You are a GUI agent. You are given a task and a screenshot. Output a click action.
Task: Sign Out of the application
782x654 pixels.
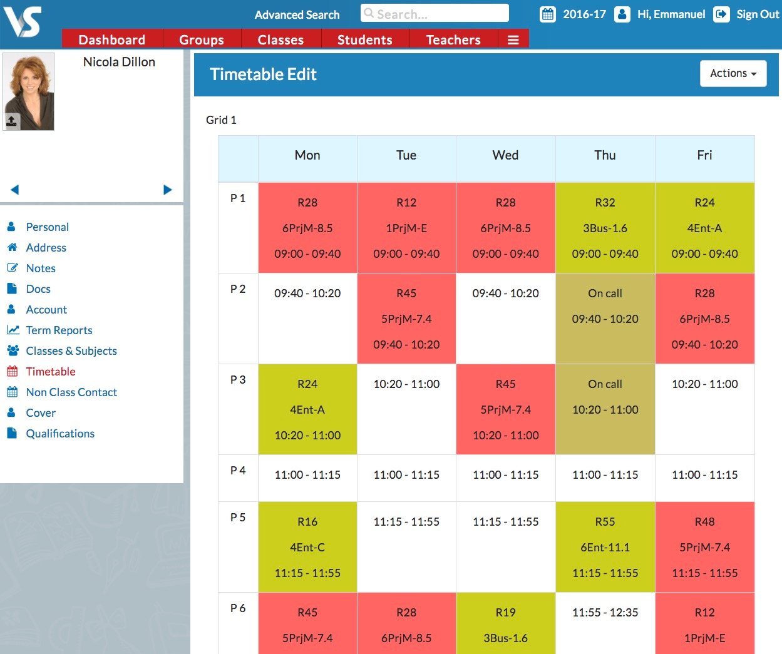pos(758,14)
